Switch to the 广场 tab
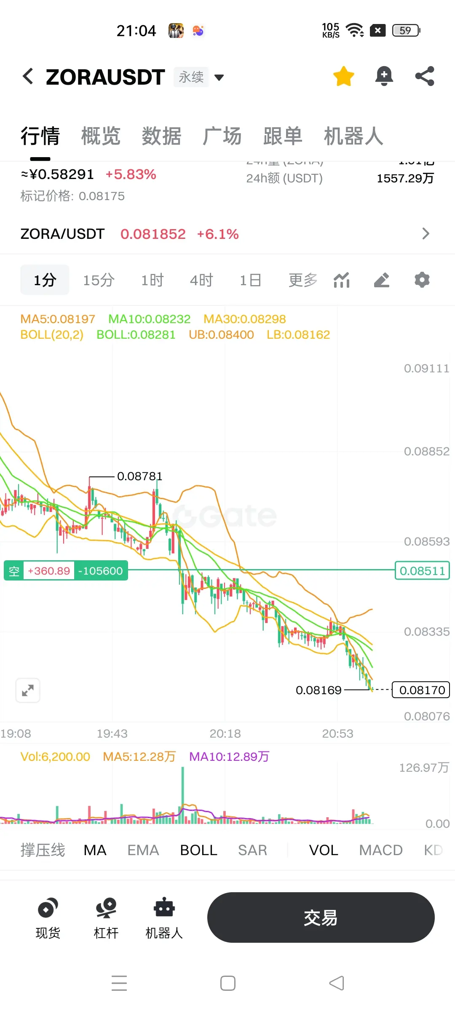Screen dimensions: 455x1011 coord(222,136)
